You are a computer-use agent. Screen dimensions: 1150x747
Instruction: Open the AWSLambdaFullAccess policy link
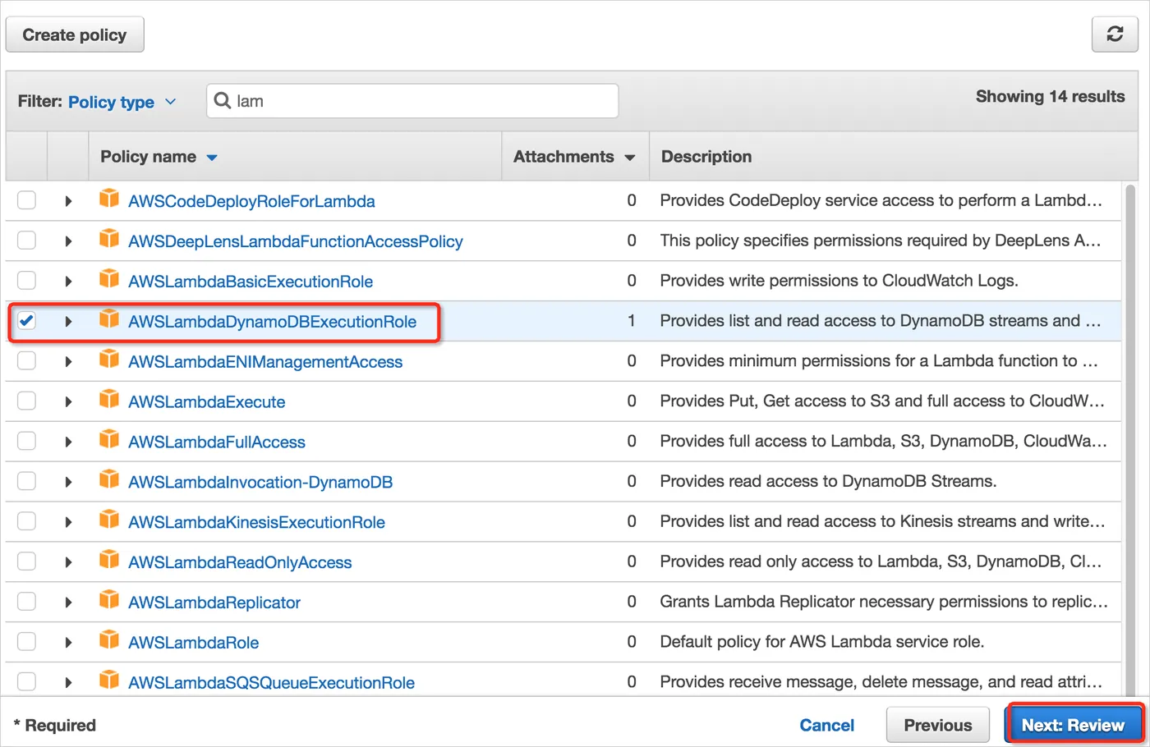coord(217,442)
